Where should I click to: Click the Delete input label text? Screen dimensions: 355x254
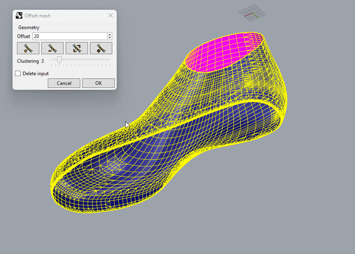[36, 74]
